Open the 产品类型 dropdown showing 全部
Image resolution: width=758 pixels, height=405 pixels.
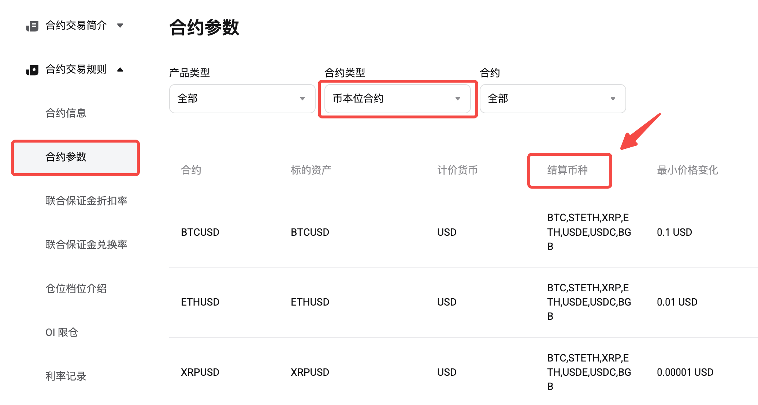click(x=242, y=99)
